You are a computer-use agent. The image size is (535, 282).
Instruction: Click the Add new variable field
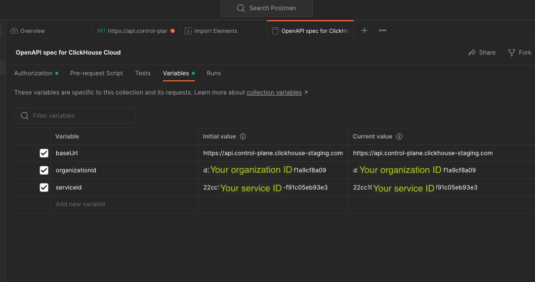(x=80, y=204)
